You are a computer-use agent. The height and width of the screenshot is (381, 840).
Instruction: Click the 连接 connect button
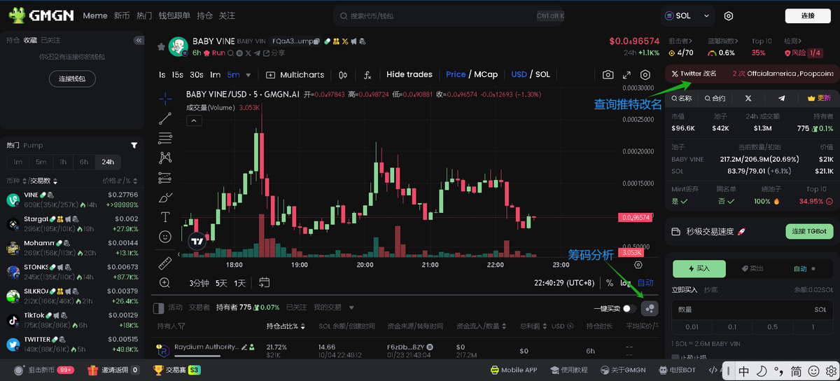pyautogui.click(x=808, y=16)
